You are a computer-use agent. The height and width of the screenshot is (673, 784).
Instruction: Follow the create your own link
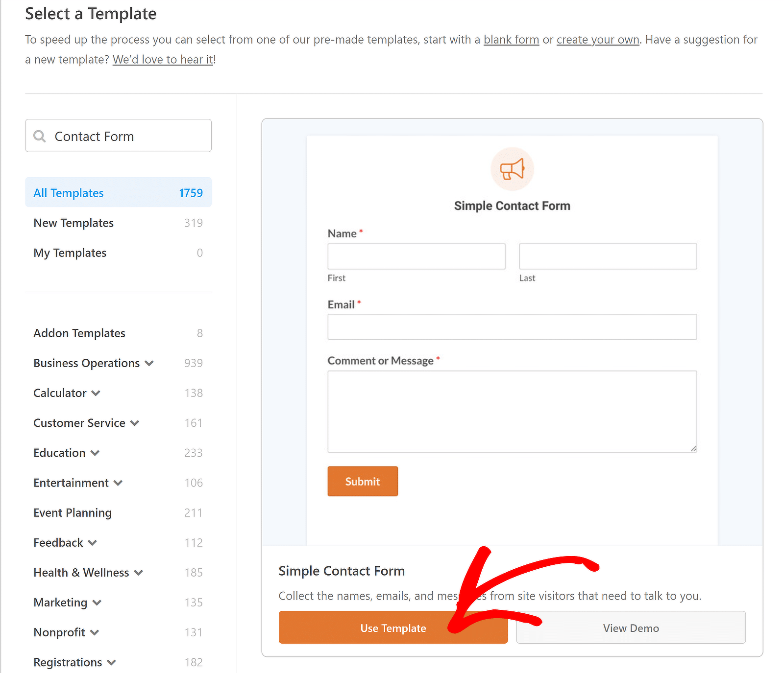pyautogui.click(x=598, y=40)
